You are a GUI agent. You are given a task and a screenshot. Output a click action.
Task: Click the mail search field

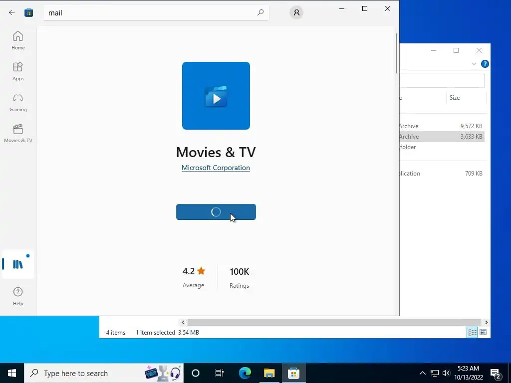click(x=156, y=12)
